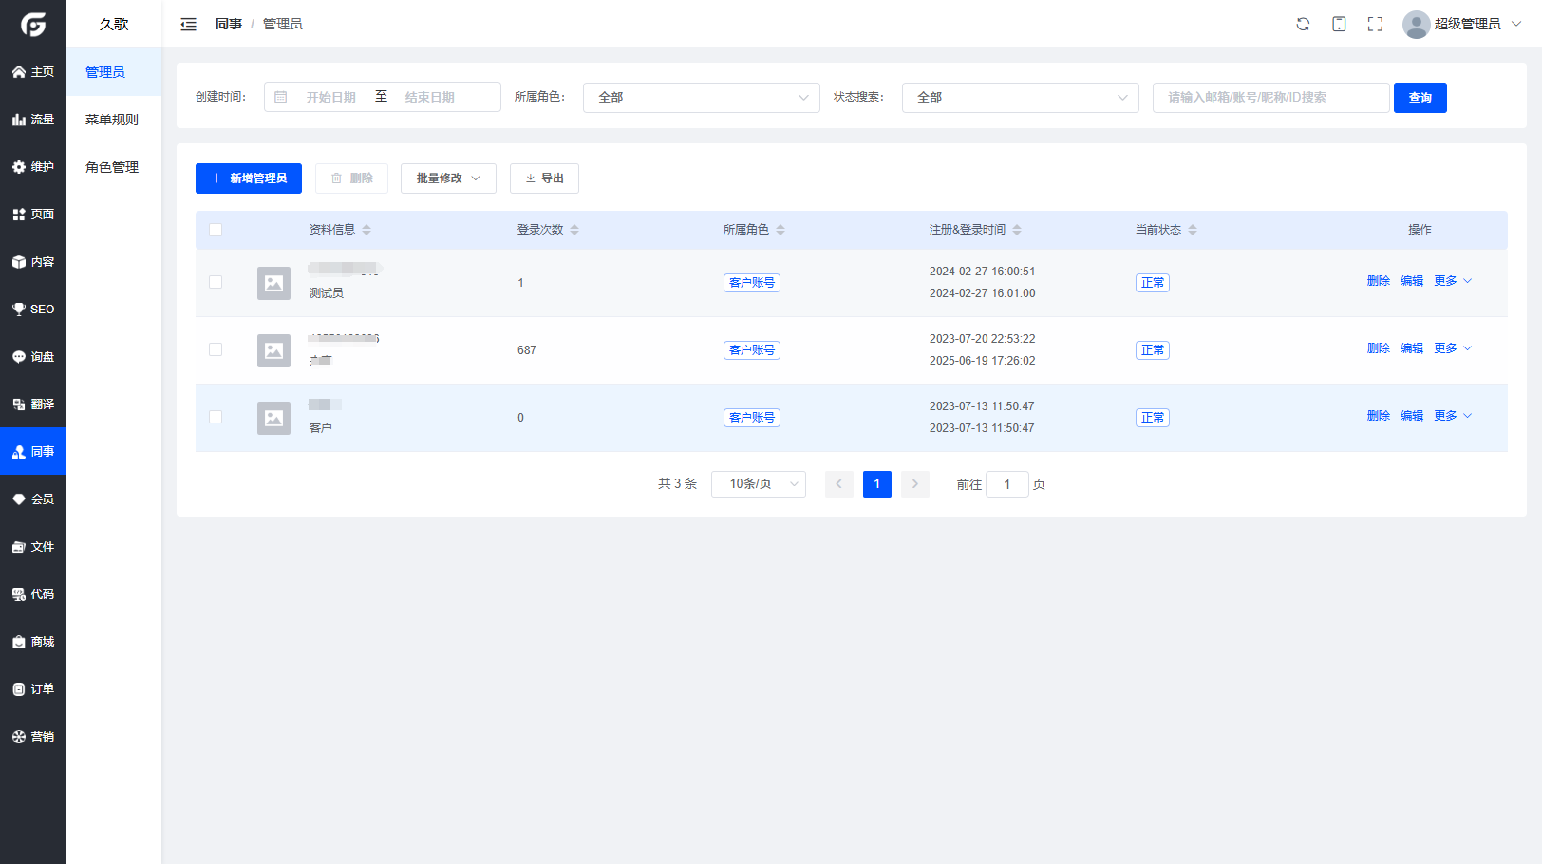The width and height of the screenshot is (1542, 864).
Task: Open the 批量修改 dropdown button
Action: 448,178
